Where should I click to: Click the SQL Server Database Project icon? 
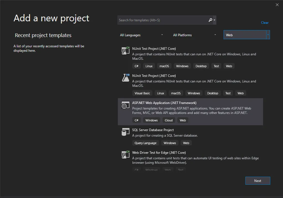point(126,132)
